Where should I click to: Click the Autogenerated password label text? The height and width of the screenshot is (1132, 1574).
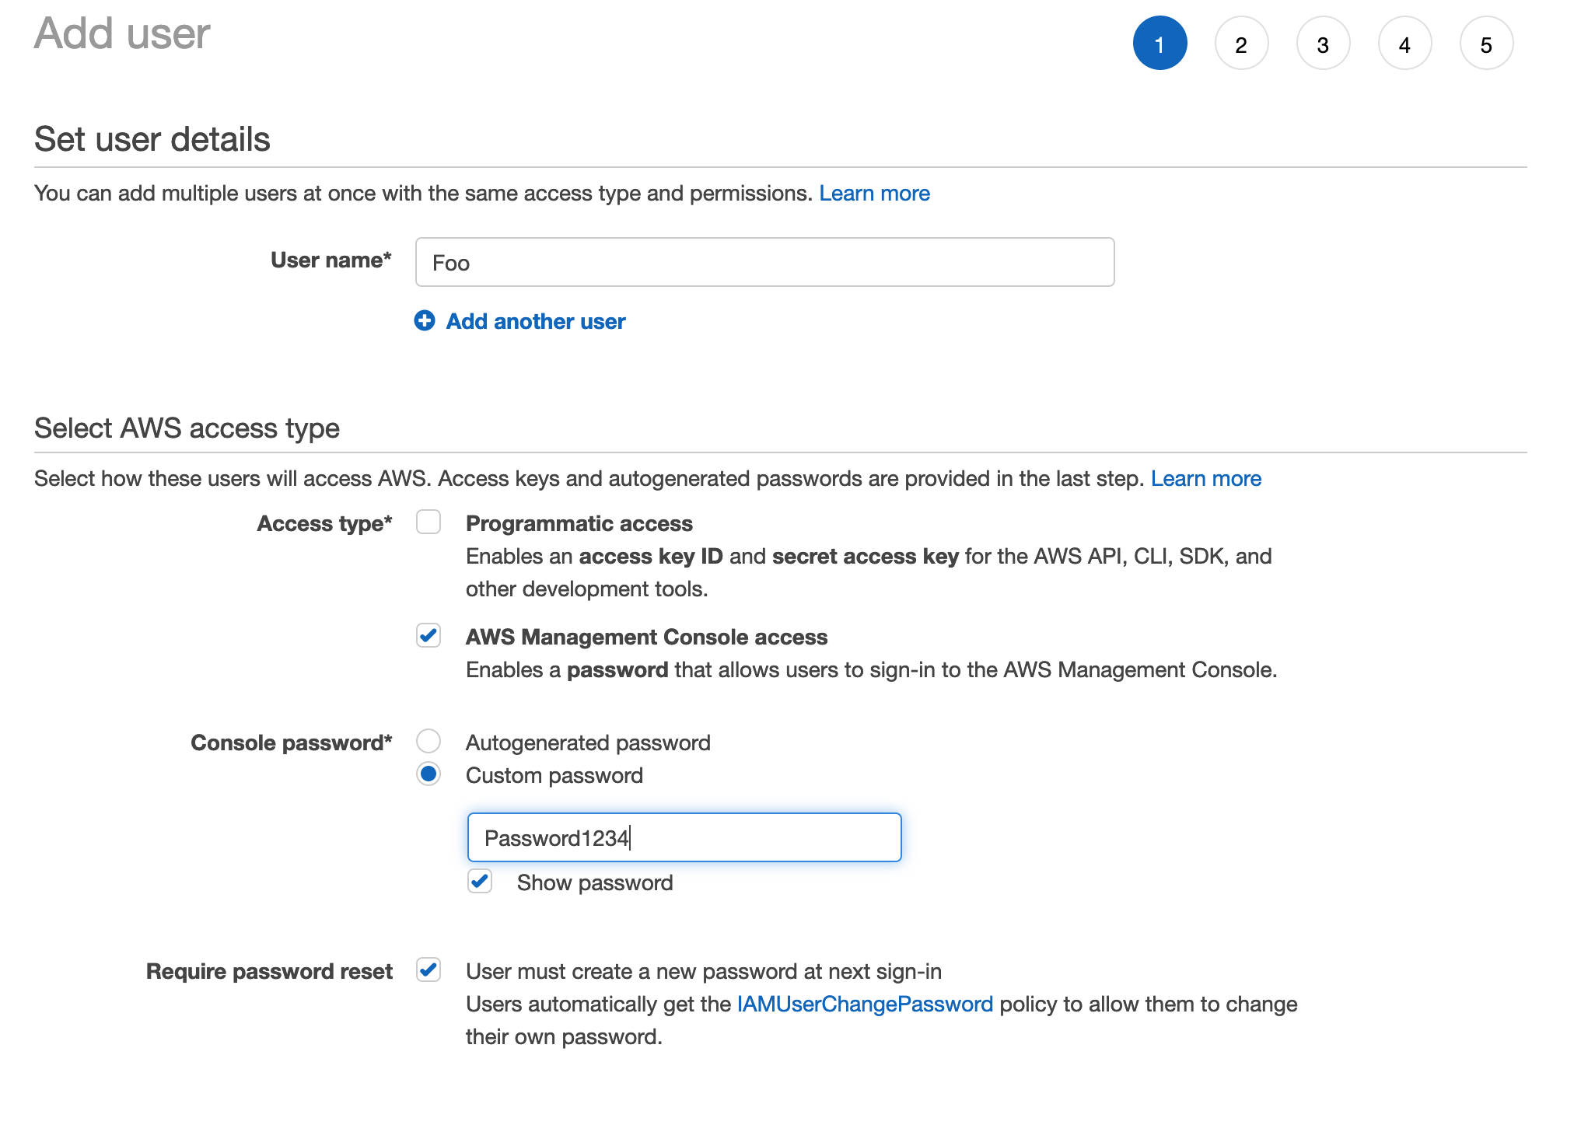(x=588, y=742)
